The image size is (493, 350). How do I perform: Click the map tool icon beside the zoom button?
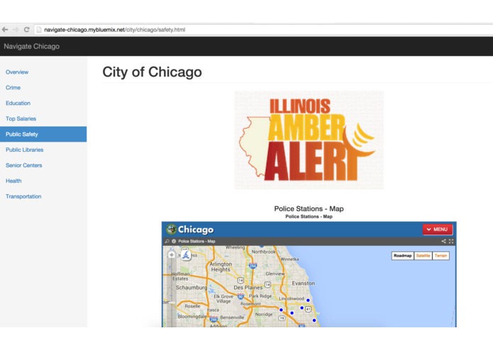point(186,254)
